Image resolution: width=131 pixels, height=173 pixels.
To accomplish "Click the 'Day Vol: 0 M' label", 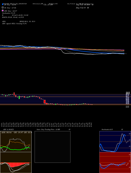I will pyautogui.click(x=82, y=8).
